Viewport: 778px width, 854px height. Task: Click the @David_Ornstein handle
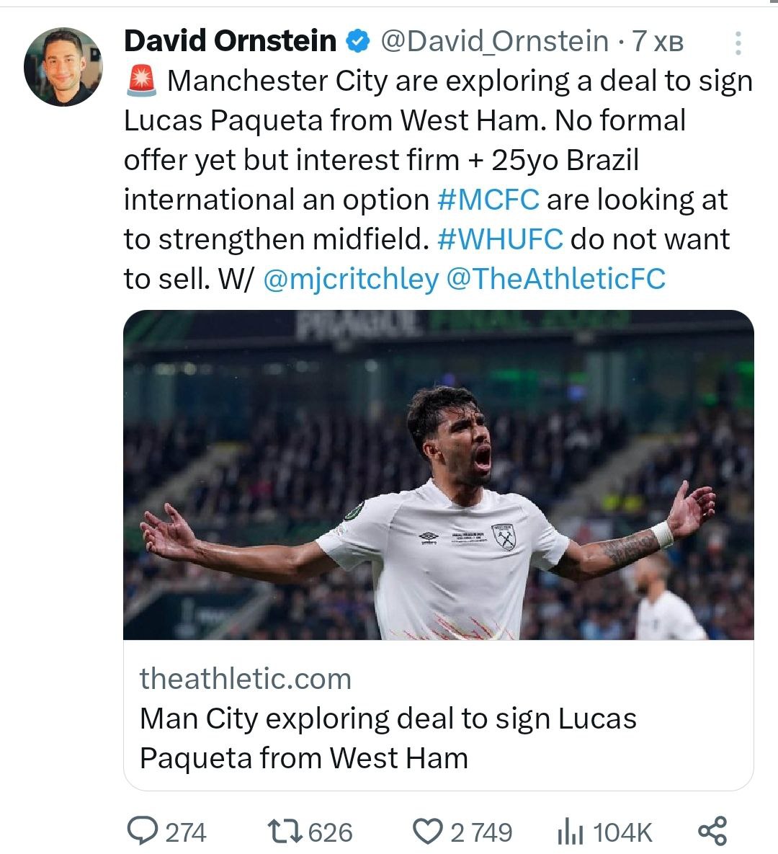pyautogui.click(x=493, y=41)
